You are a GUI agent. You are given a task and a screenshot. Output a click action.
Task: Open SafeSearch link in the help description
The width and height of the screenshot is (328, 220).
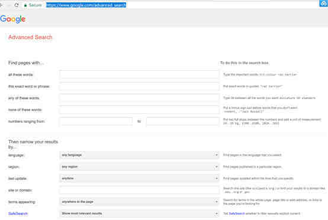tap(237, 214)
